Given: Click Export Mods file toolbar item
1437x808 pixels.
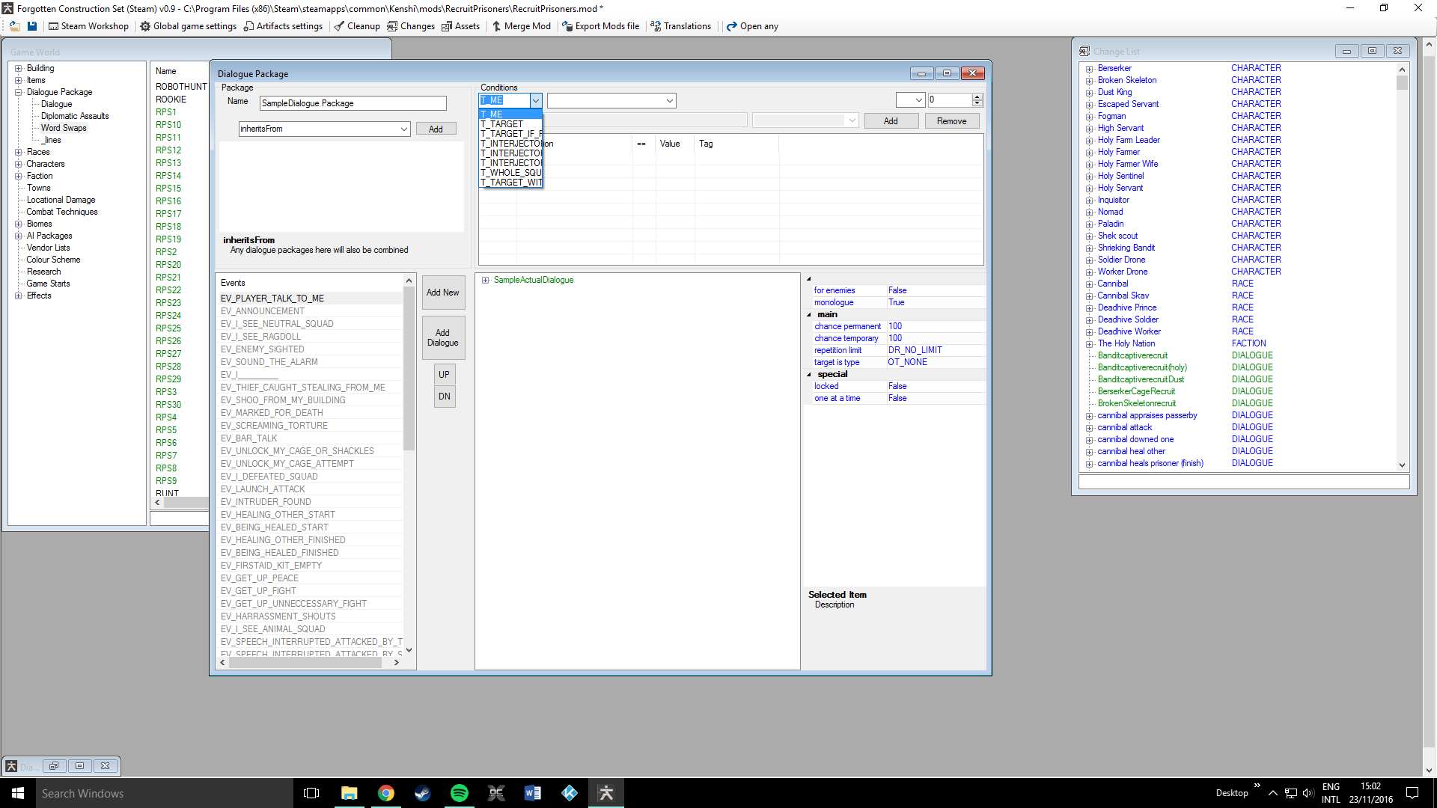Looking at the screenshot, I should pyautogui.click(x=600, y=26).
